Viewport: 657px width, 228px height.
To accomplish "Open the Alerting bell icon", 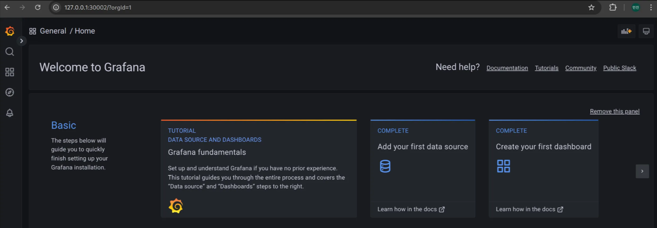I will (x=10, y=113).
